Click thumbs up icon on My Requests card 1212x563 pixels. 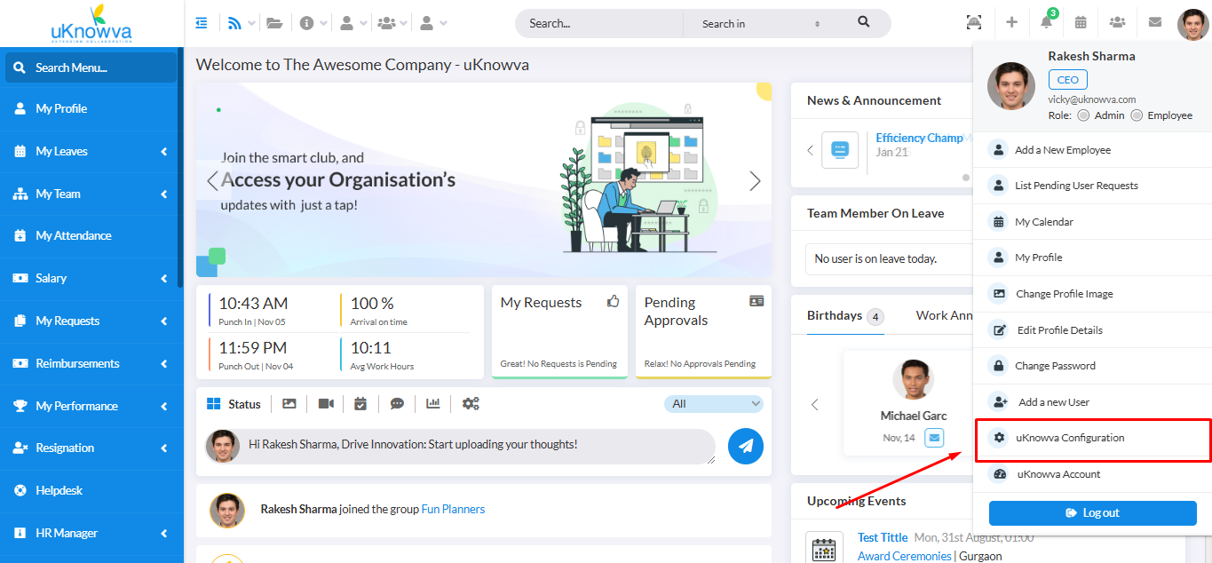613,301
